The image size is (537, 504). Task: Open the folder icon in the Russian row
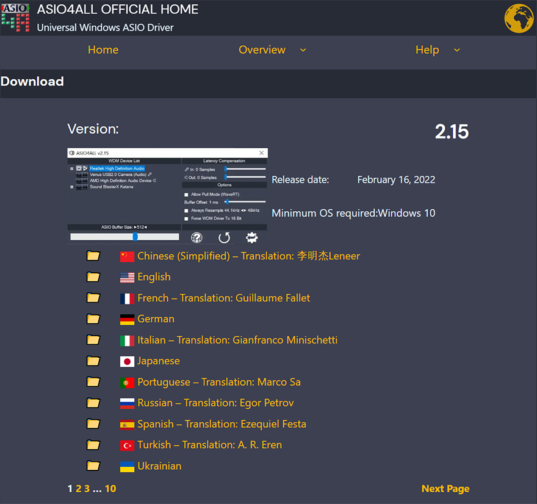point(93,403)
